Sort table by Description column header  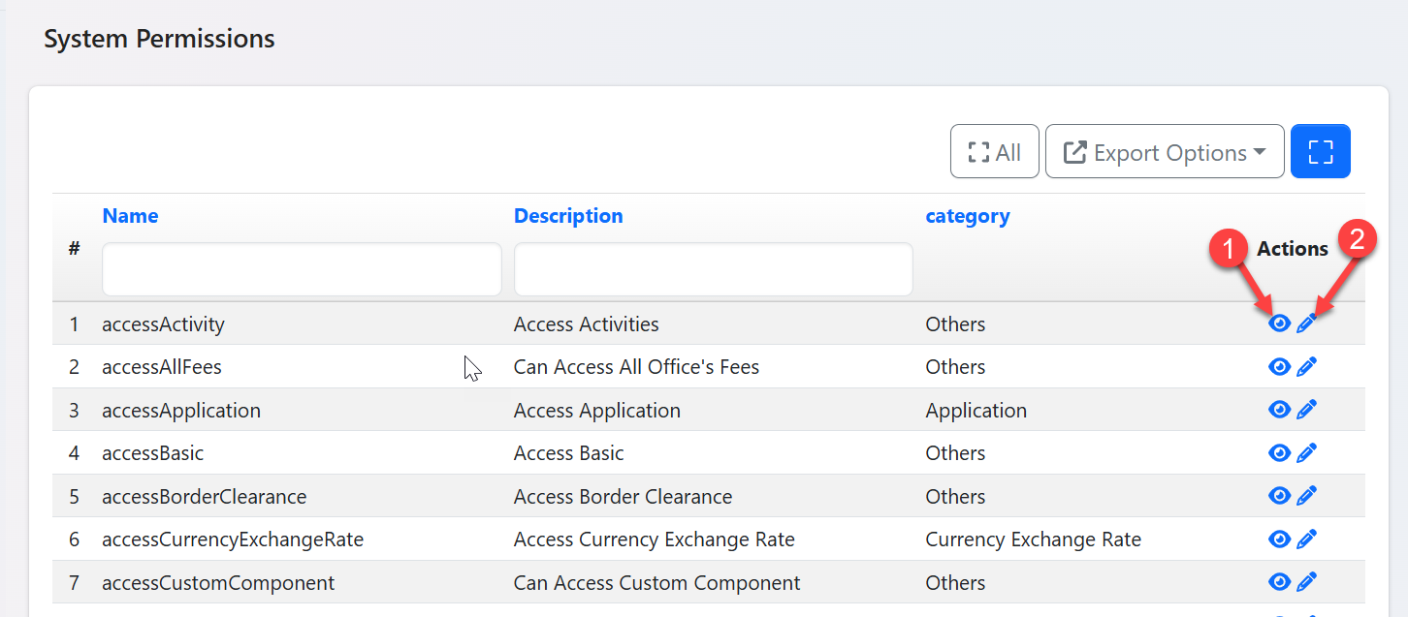[568, 216]
